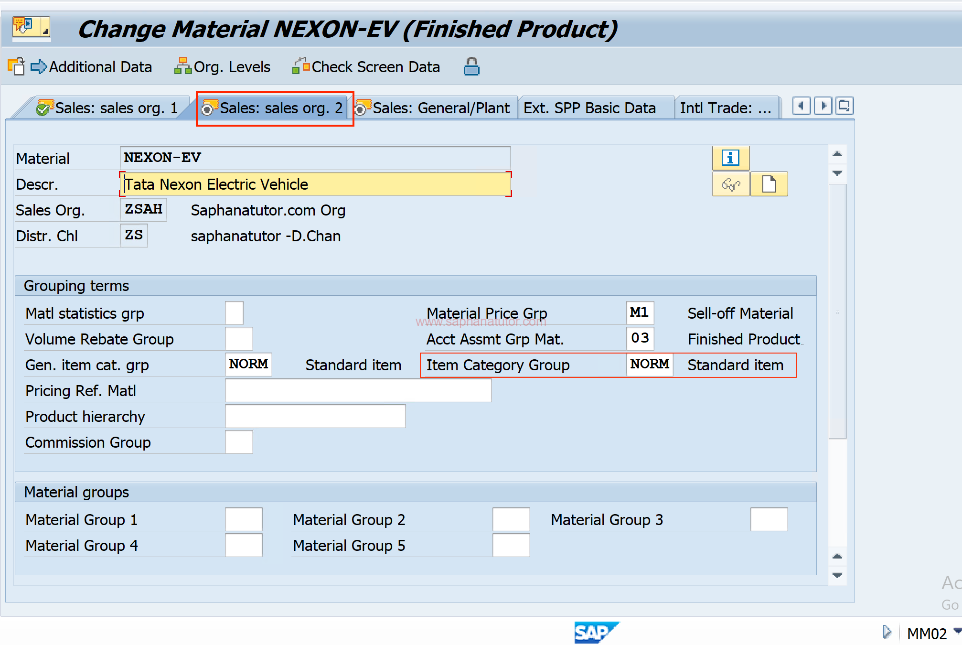This screenshot has height=645, width=962.
Task: Open the tab list overview button
Action: [844, 106]
